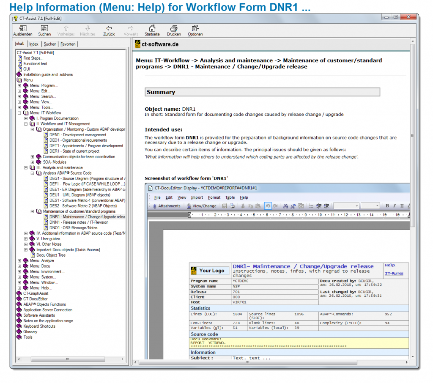This screenshot has width=433, height=383.
Task: Open the Format menu in DocuEditor
Action: click(214, 197)
